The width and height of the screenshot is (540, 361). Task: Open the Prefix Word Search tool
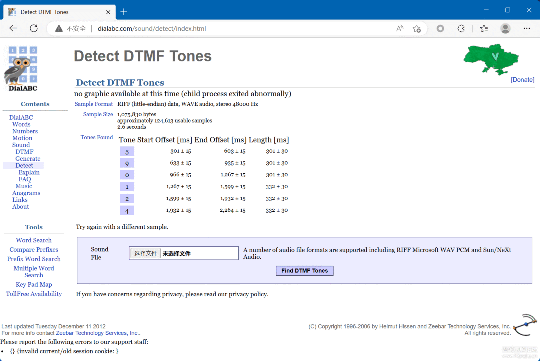coord(34,259)
